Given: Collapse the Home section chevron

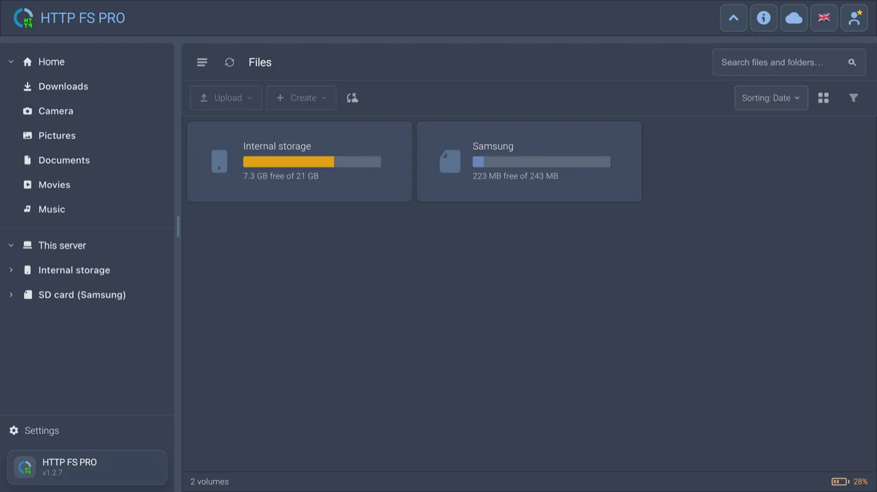Looking at the screenshot, I should [x=11, y=62].
